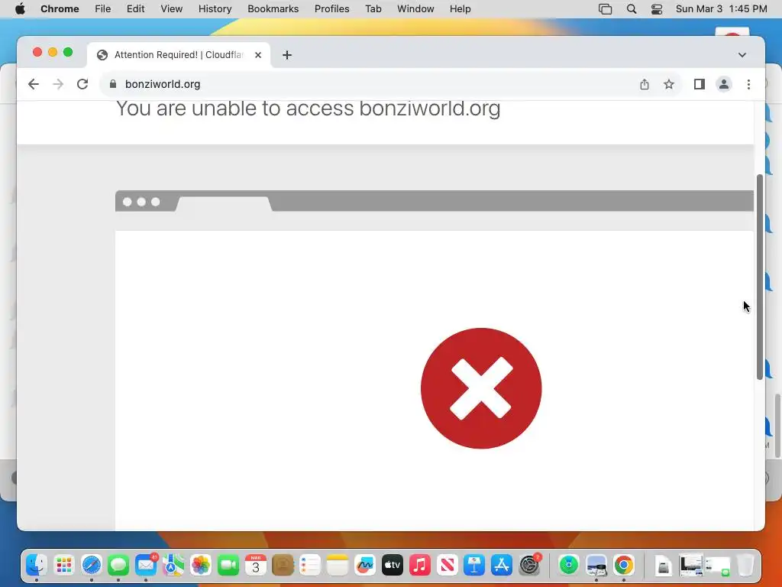
Task: Open Contacts from the Dock
Action: 283,565
